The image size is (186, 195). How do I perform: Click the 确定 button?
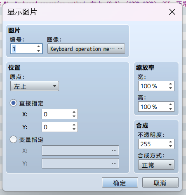pos(120,183)
